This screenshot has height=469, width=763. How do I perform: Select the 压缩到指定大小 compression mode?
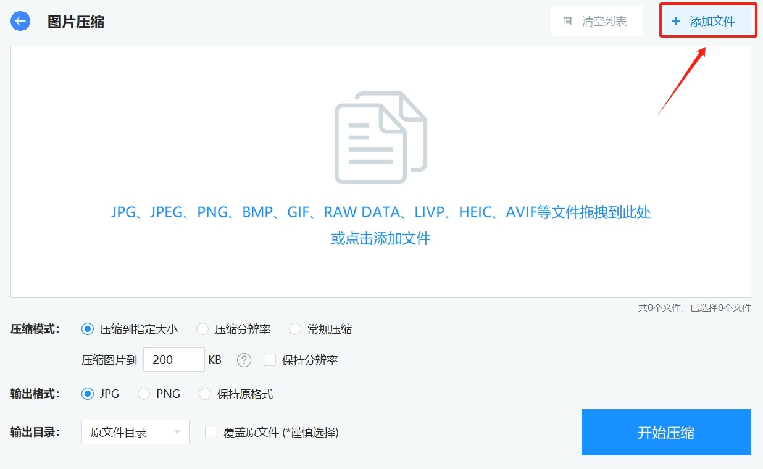coord(88,330)
